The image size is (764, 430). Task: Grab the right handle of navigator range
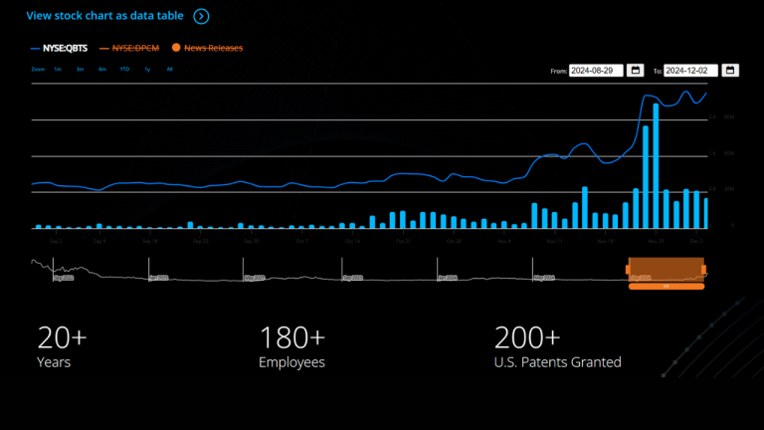tap(704, 270)
